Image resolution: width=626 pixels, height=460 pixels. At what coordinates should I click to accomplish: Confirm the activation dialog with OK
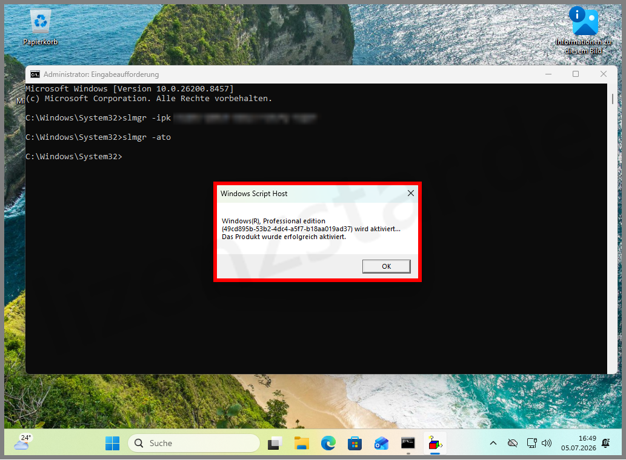[x=386, y=266]
